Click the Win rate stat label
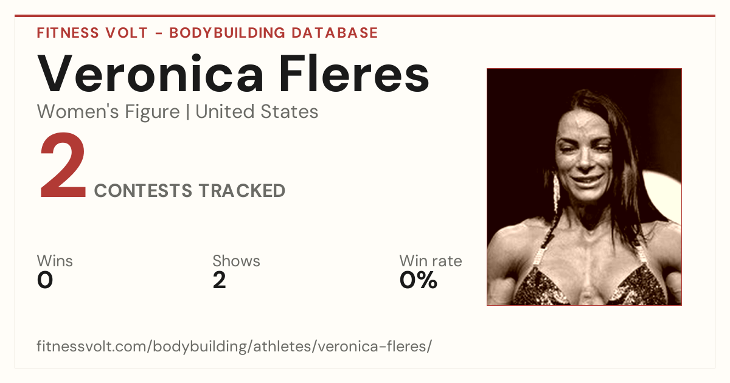 (x=431, y=261)
